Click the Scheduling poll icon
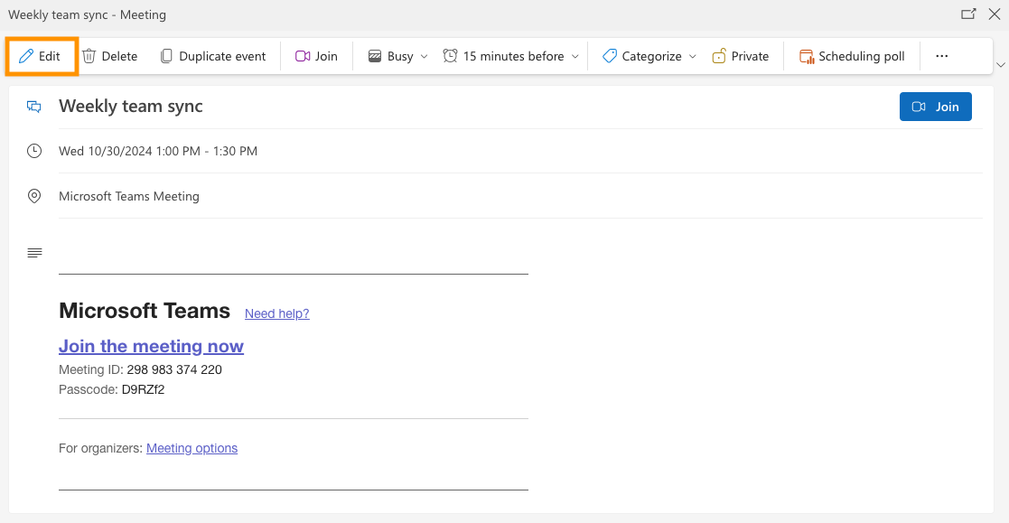The image size is (1009, 523). (x=807, y=56)
